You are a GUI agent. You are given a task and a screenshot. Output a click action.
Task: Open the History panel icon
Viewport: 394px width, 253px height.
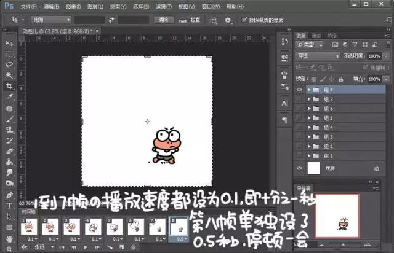coord(284,42)
